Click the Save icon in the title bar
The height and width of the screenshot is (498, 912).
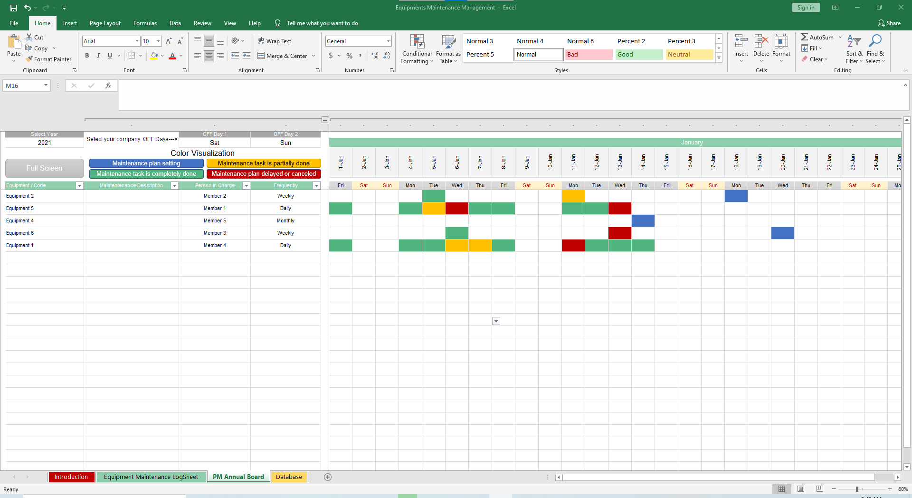(x=14, y=8)
